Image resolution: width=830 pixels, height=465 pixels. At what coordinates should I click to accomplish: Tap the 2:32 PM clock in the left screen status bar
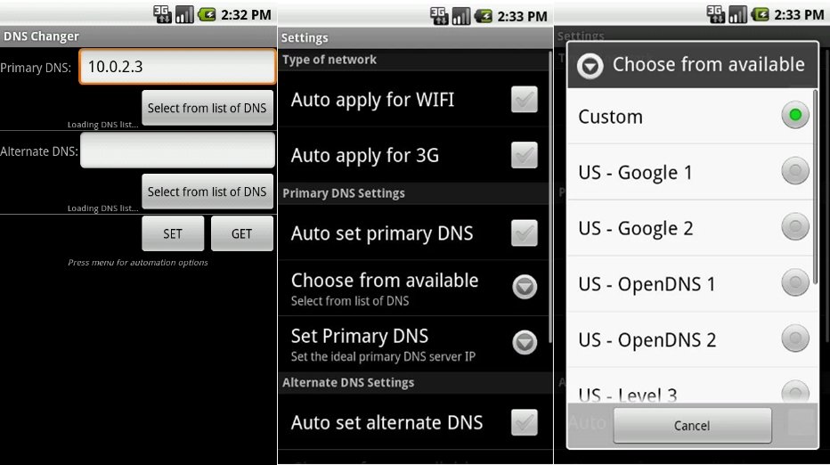point(246,15)
